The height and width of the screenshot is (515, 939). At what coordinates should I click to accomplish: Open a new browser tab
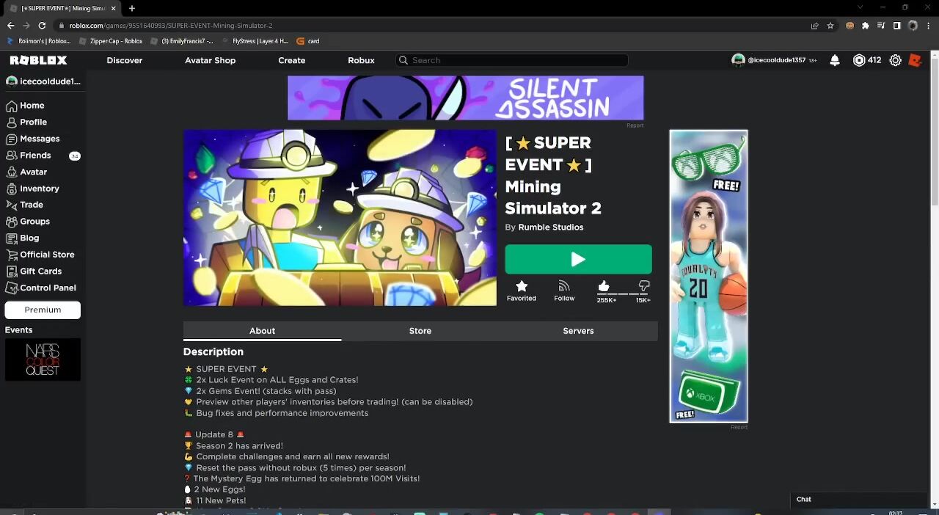[132, 8]
